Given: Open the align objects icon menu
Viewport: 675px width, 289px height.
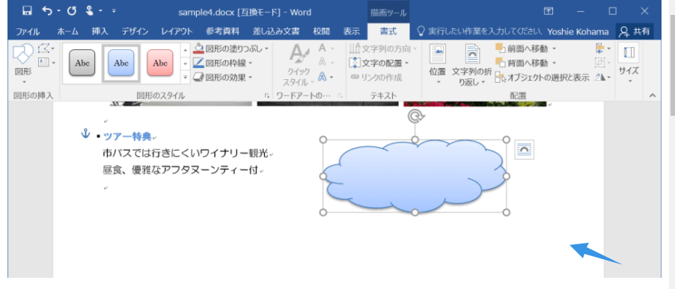Looking at the screenshot, I should pyautogui.click(x=603, y=48).
